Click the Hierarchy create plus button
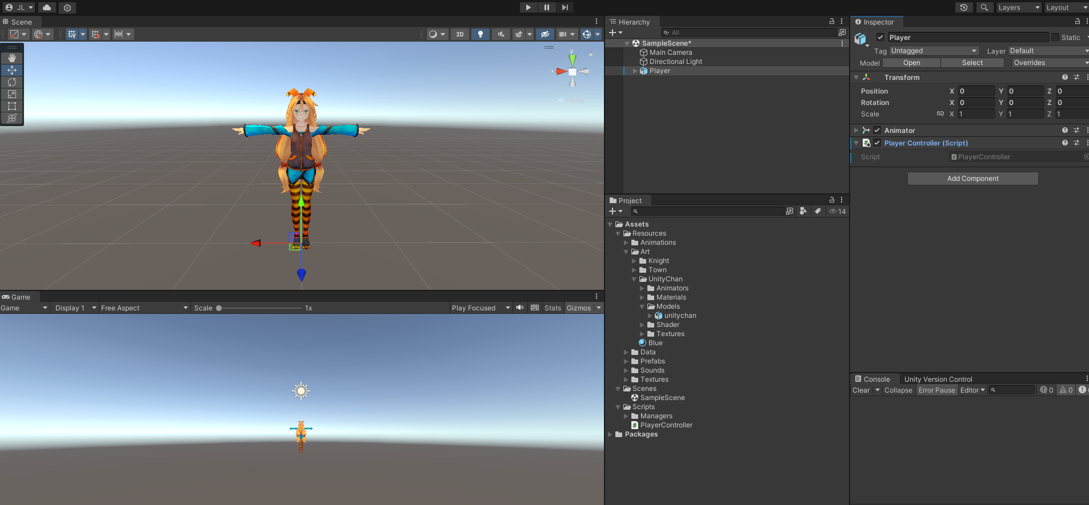1089x505 pixels. point(615,33)
